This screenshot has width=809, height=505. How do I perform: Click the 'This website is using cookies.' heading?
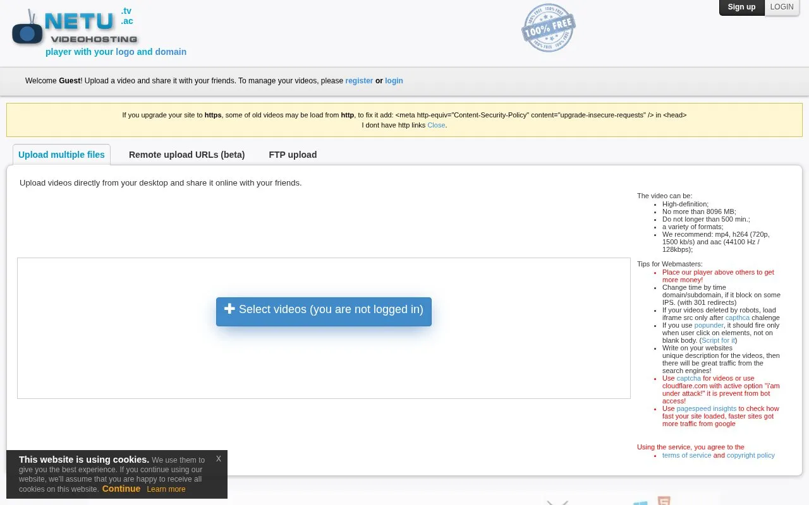pos(84,460)
